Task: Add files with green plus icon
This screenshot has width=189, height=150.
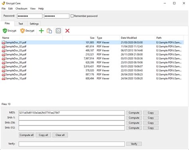Action: click(41, 31)
